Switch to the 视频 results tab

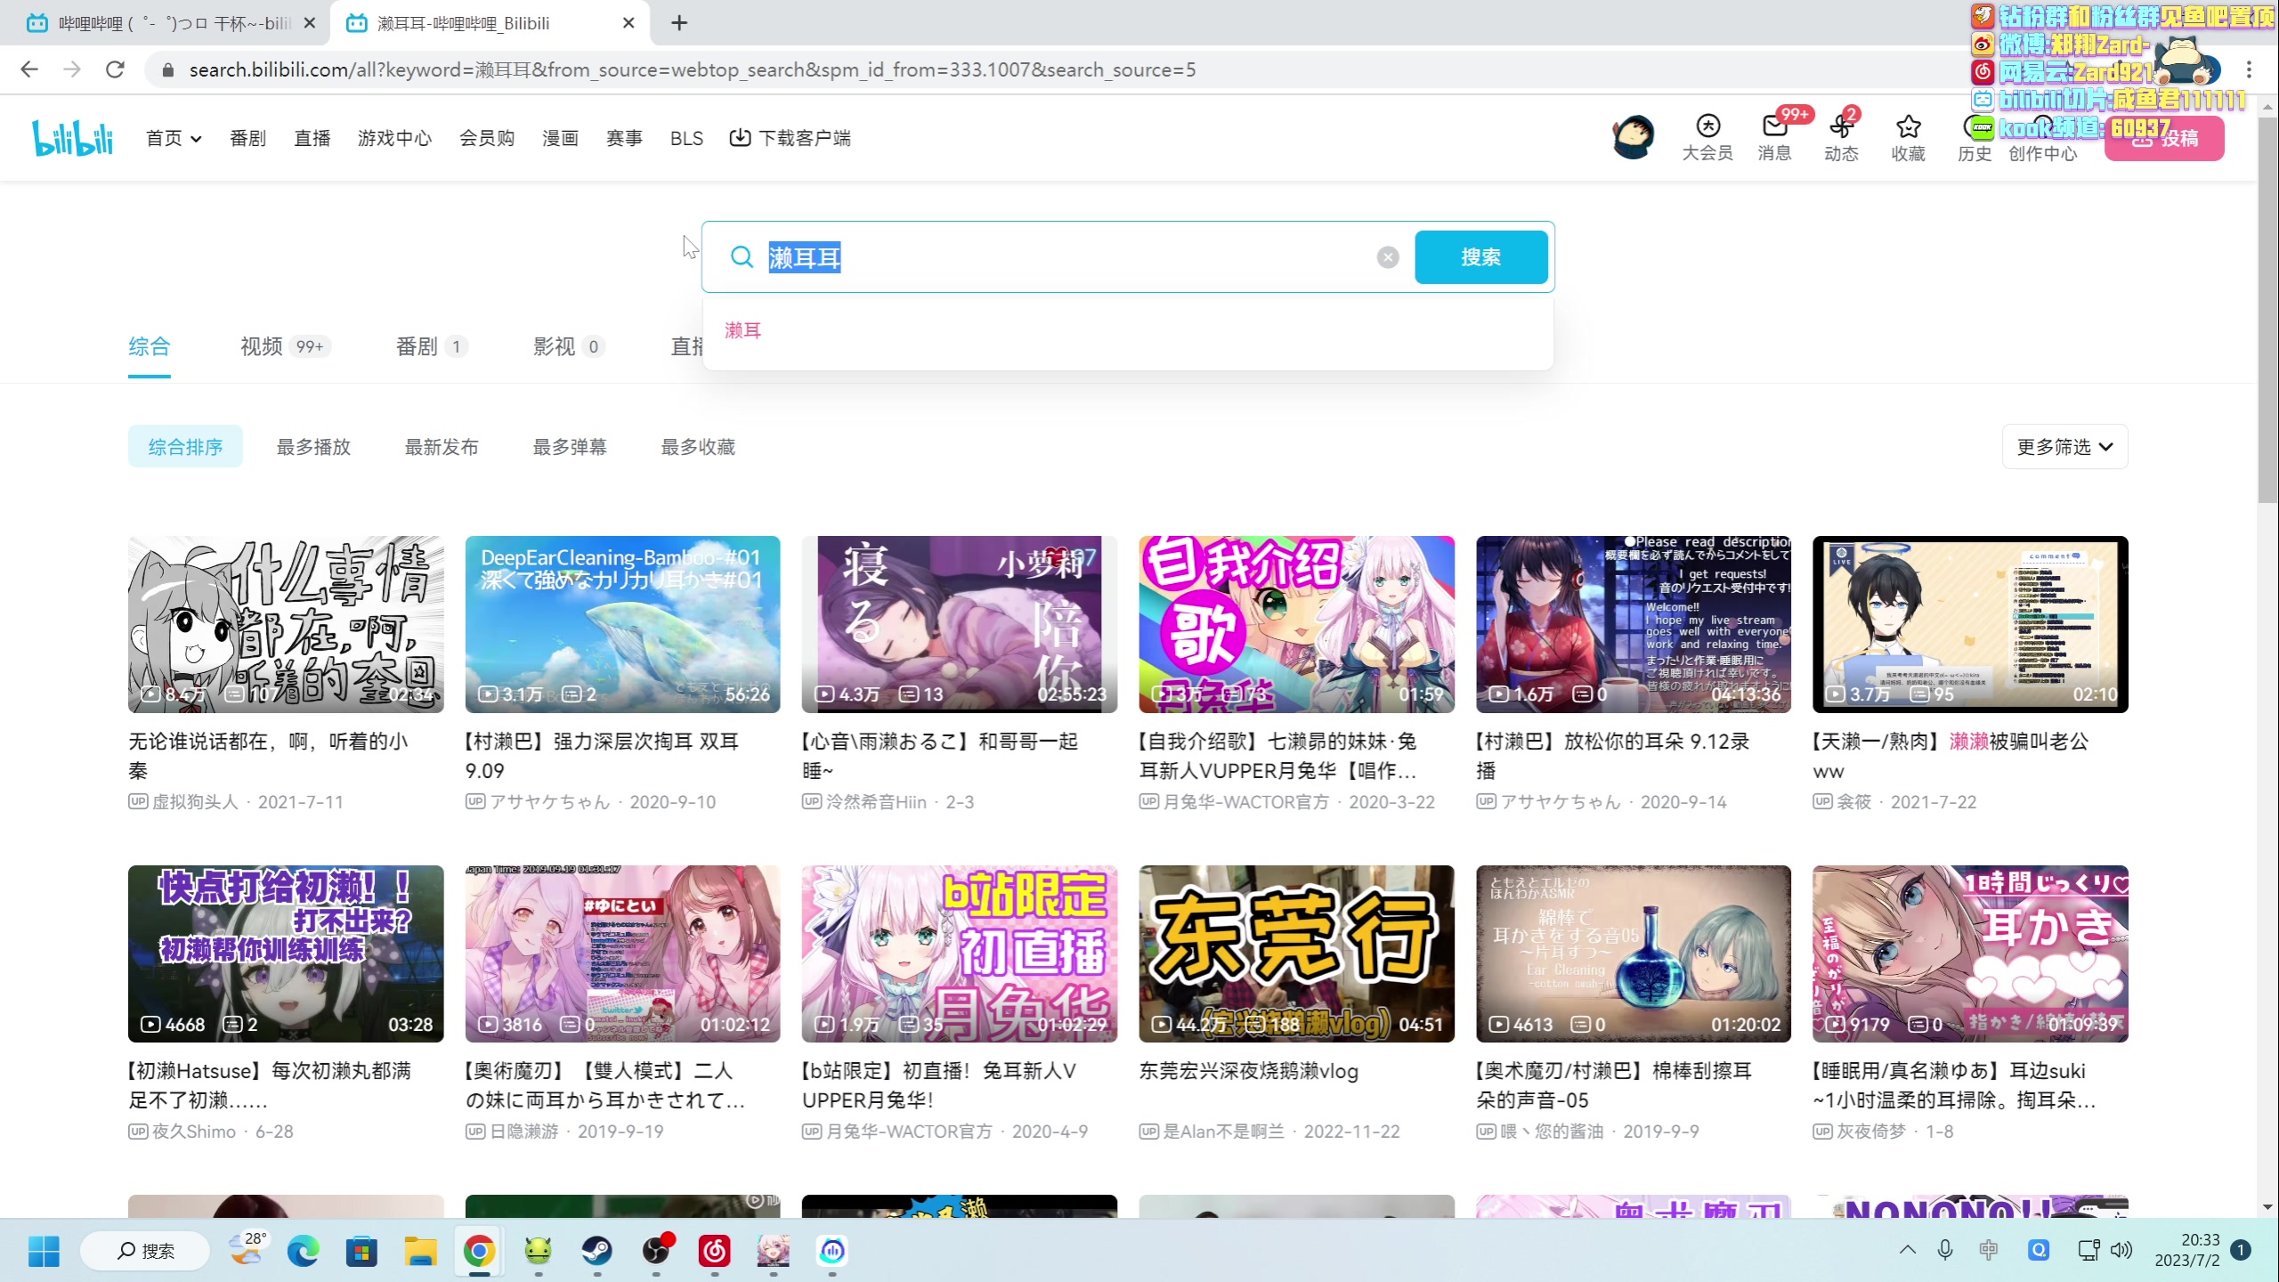click(x=262, y=346)
